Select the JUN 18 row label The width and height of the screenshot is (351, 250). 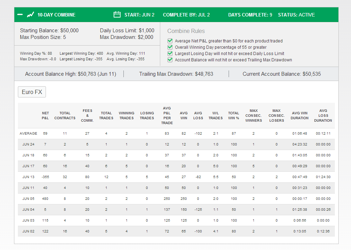point(28,155)
